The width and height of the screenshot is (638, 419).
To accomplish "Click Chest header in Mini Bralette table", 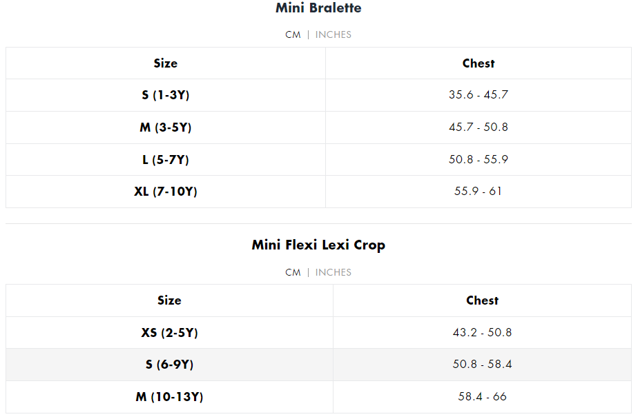I will (478, 63).
